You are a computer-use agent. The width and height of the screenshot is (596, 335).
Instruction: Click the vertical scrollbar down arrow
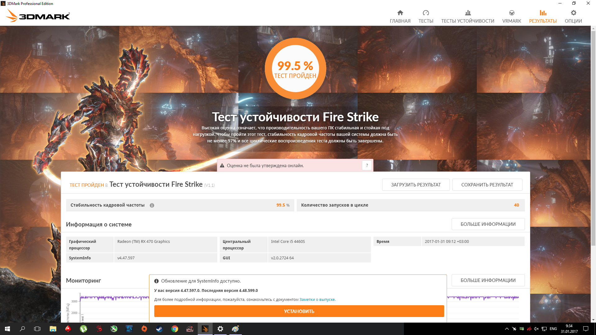593,320
